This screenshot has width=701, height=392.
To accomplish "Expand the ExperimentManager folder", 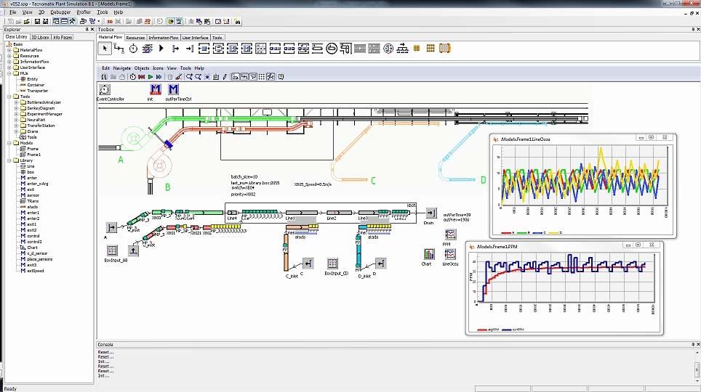I will click(x=16, y=114).
